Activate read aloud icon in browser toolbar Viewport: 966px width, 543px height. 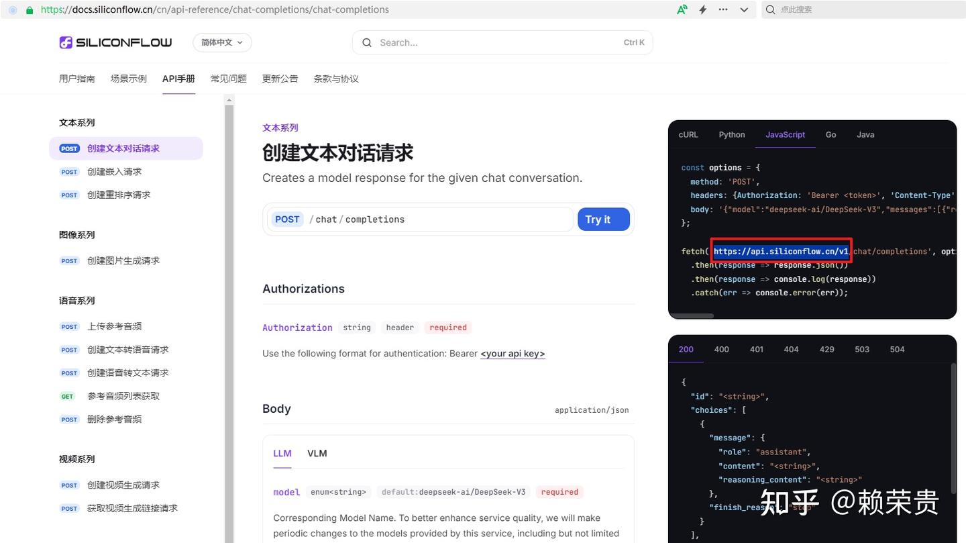pyautogui.click(x=682, y=9)
